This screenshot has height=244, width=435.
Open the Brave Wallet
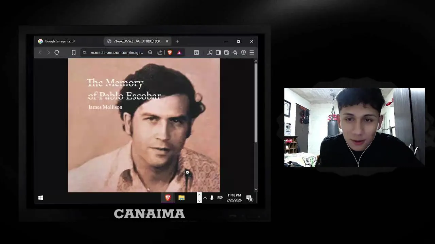tap(227, 53)
